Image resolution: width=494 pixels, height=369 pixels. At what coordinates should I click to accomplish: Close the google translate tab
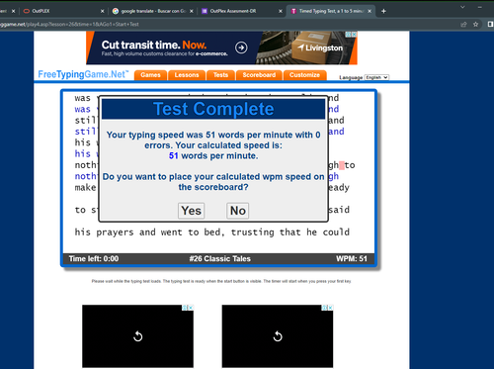[192, 11]
